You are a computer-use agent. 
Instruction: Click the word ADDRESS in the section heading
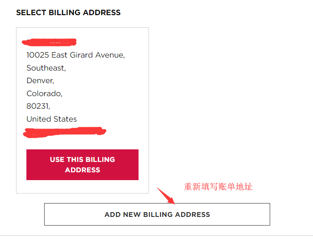pyautogui.click(x=102, y=13)
